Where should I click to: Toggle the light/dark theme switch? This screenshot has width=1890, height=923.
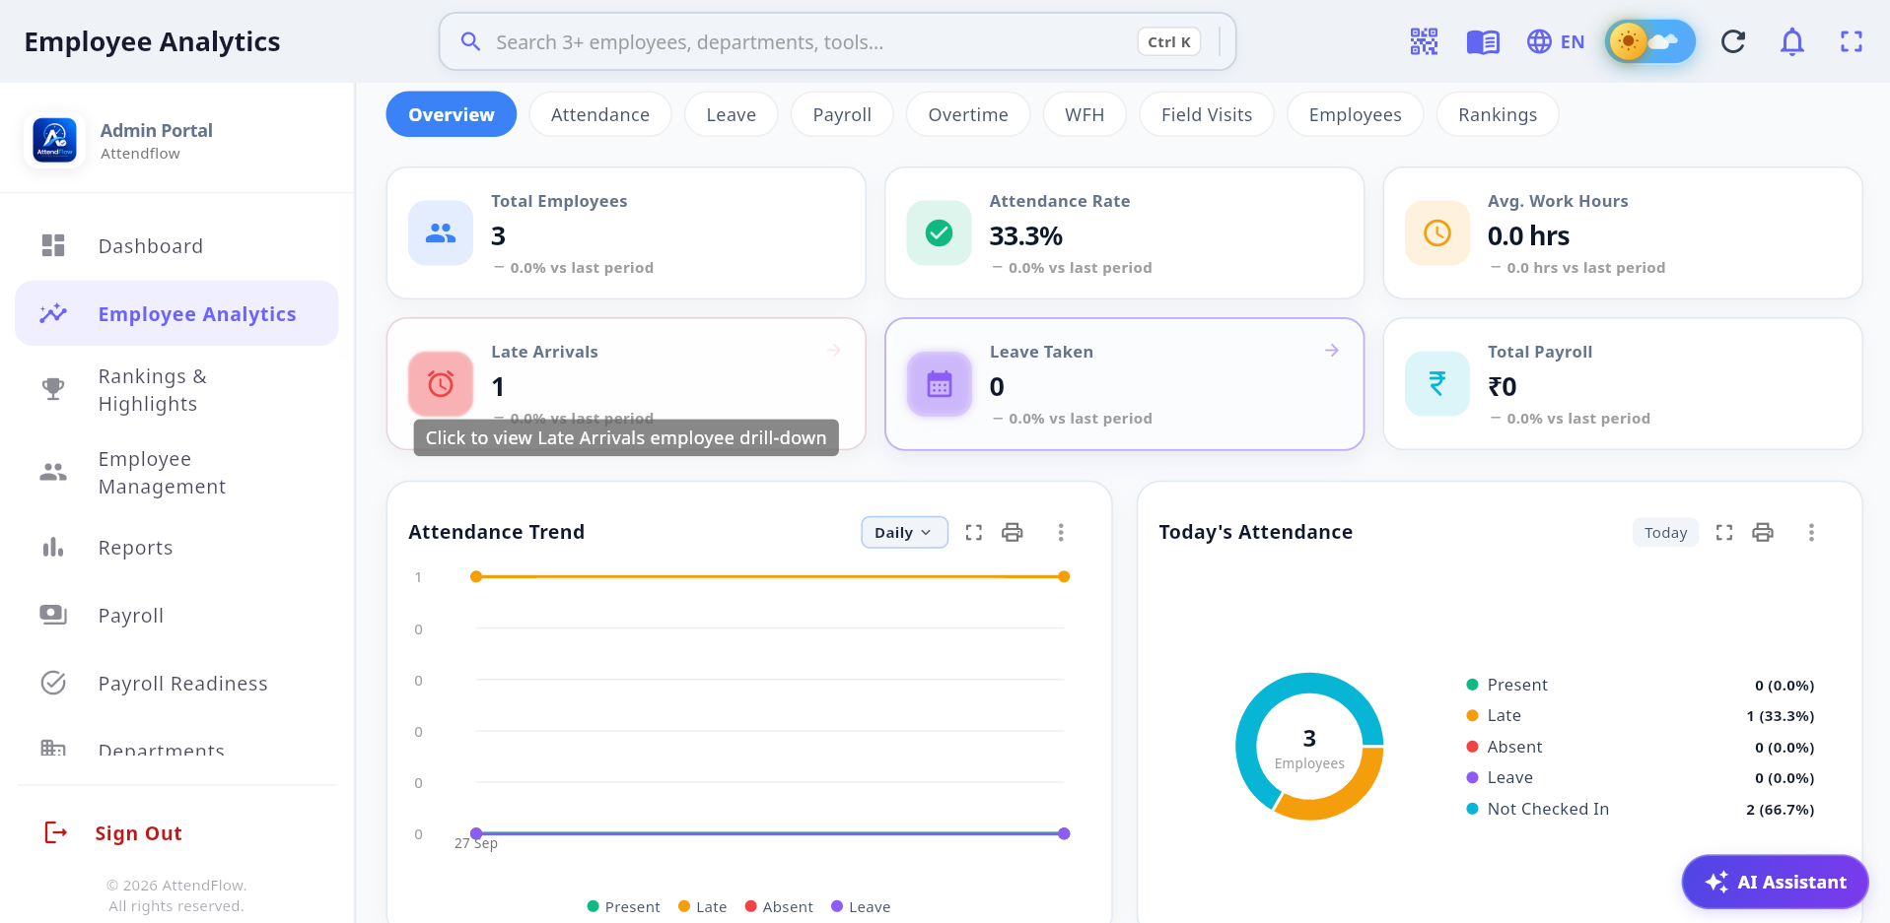[1650, 41]
